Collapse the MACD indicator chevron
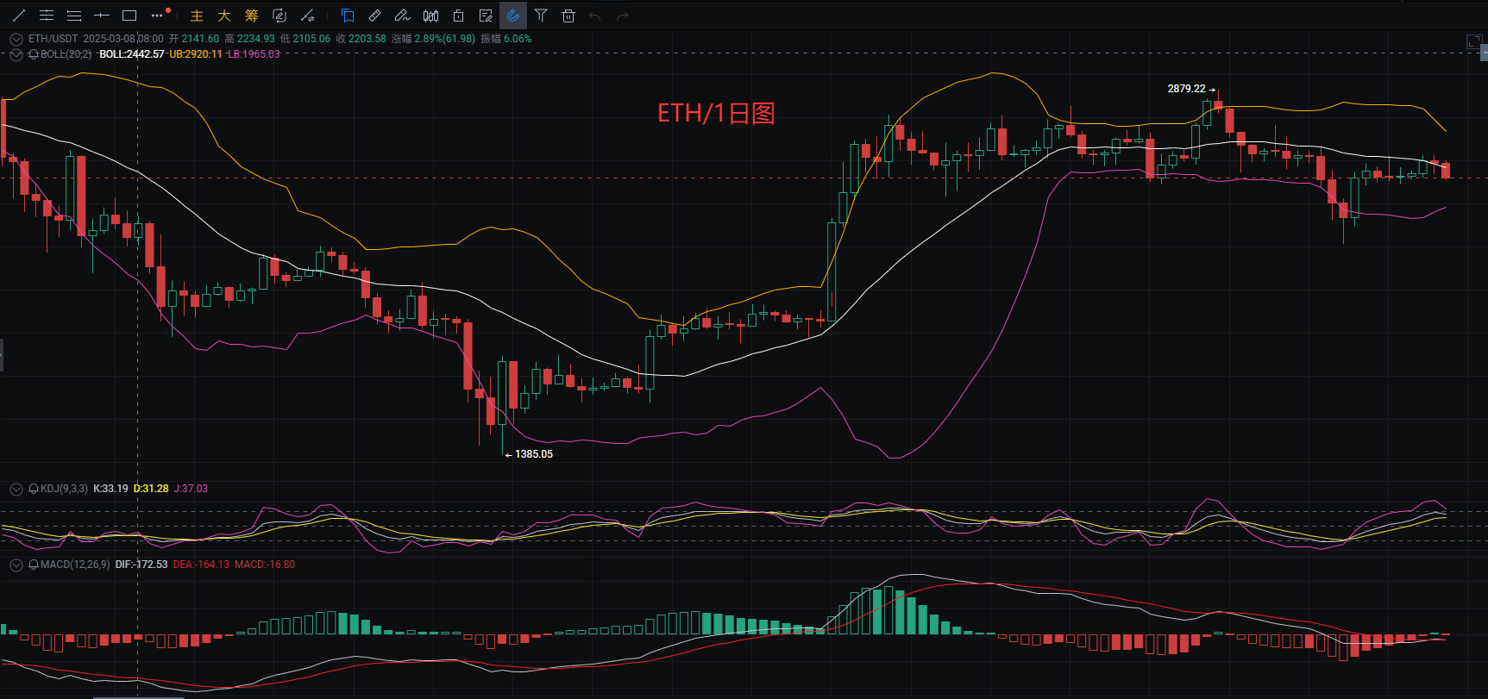This screenshot has height=699, width=1488. click(16, 565)
